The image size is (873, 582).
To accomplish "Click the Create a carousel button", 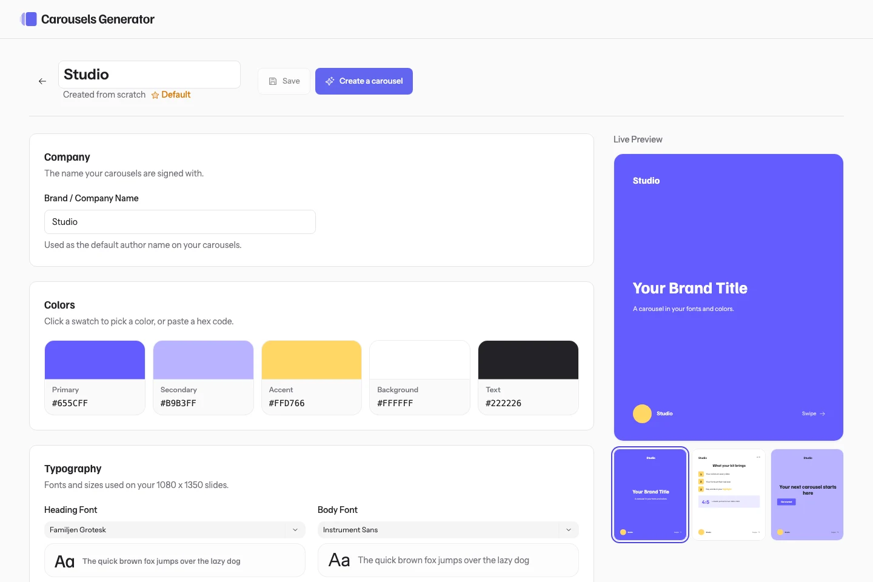I will [x=364, y=81].
